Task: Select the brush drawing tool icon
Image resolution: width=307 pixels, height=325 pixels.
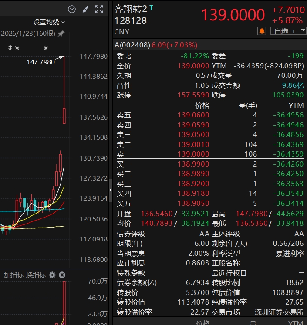Action: tap(85, 9)
